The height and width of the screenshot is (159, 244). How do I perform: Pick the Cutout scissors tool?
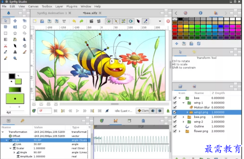coord(5,46)
